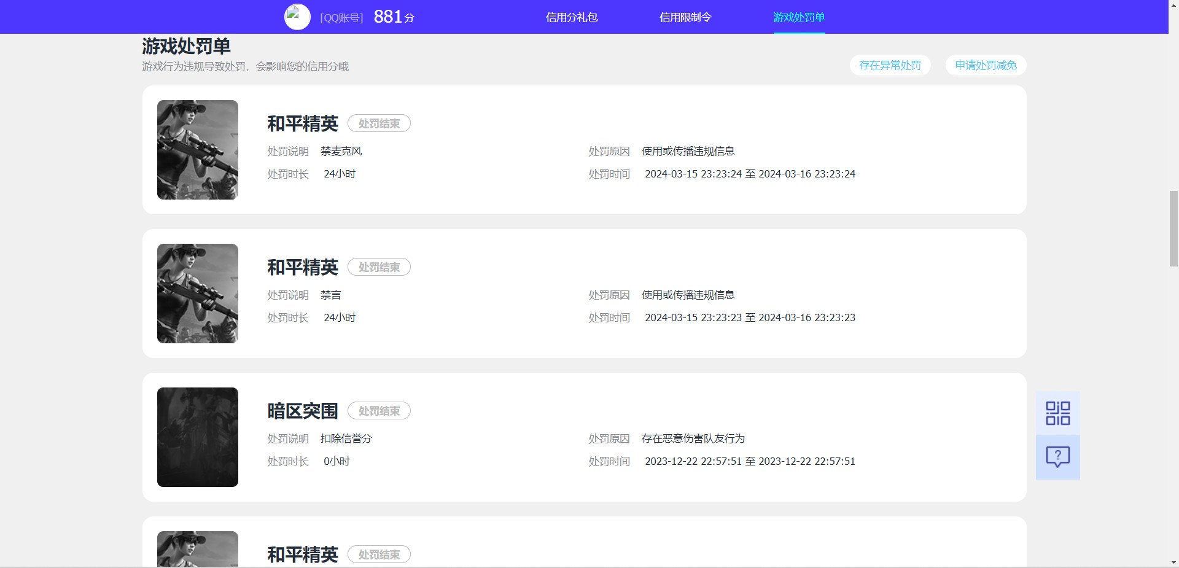Click 使用或传播违规信息 reason on 禁言 card

pyautogui.click(x=688, y=295)
